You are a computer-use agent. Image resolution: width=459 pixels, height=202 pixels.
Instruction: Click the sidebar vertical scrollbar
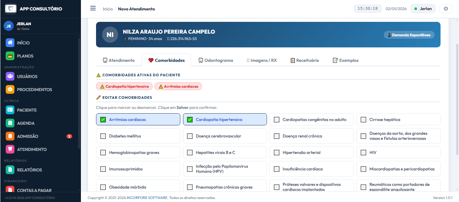(x=79, y=93)
